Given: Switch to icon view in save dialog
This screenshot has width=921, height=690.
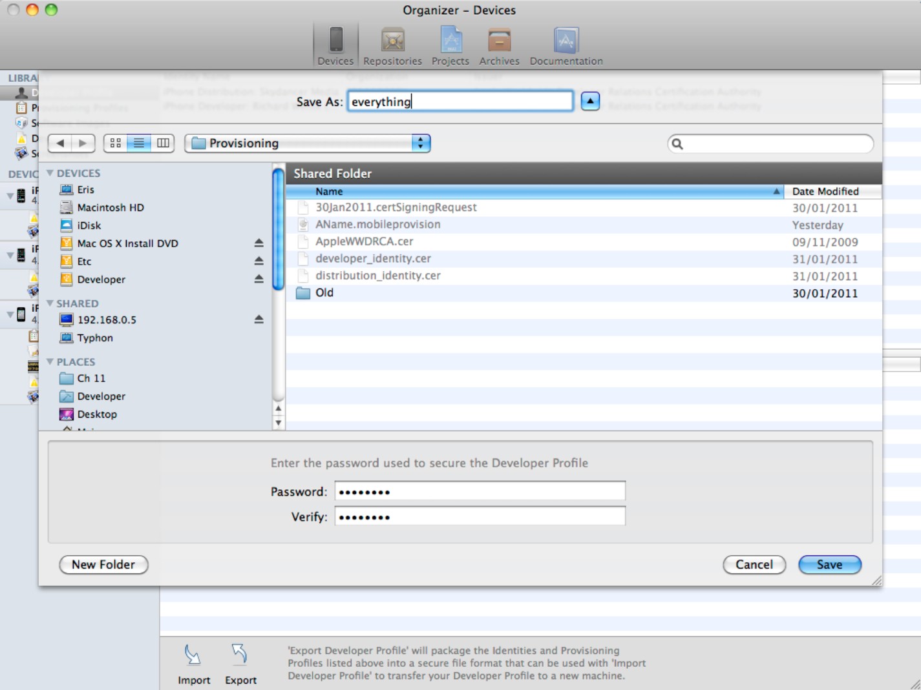Looking at the screenshot, I should click(x=116, y=143).
